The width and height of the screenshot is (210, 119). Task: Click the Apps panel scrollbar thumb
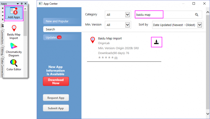point(25,24)
